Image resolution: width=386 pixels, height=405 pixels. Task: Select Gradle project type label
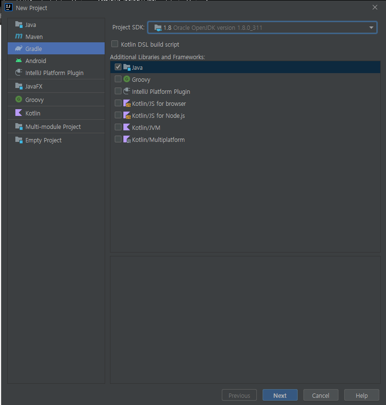click(x=34, y=49)
